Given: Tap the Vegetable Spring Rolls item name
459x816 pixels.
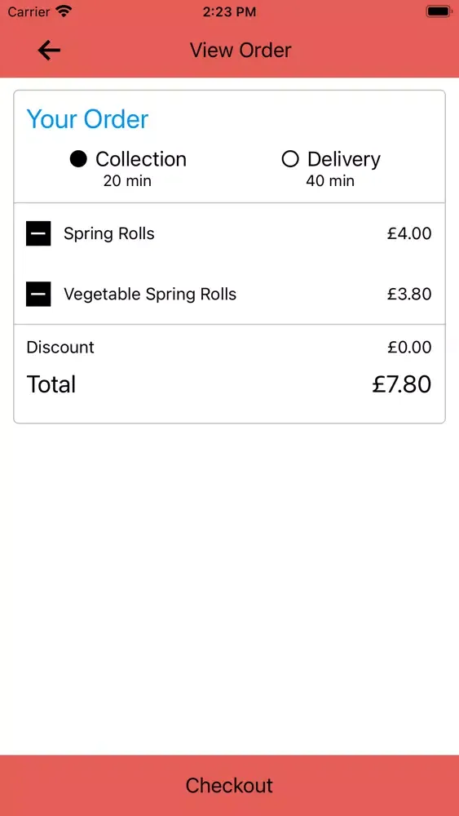Looking at the screenshot, I should coord(150,294).
